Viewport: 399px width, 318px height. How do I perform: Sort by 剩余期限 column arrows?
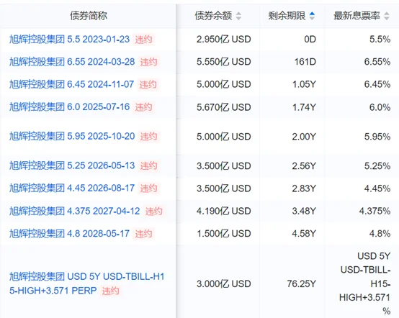pyautogui.click(x=312, y=16)
